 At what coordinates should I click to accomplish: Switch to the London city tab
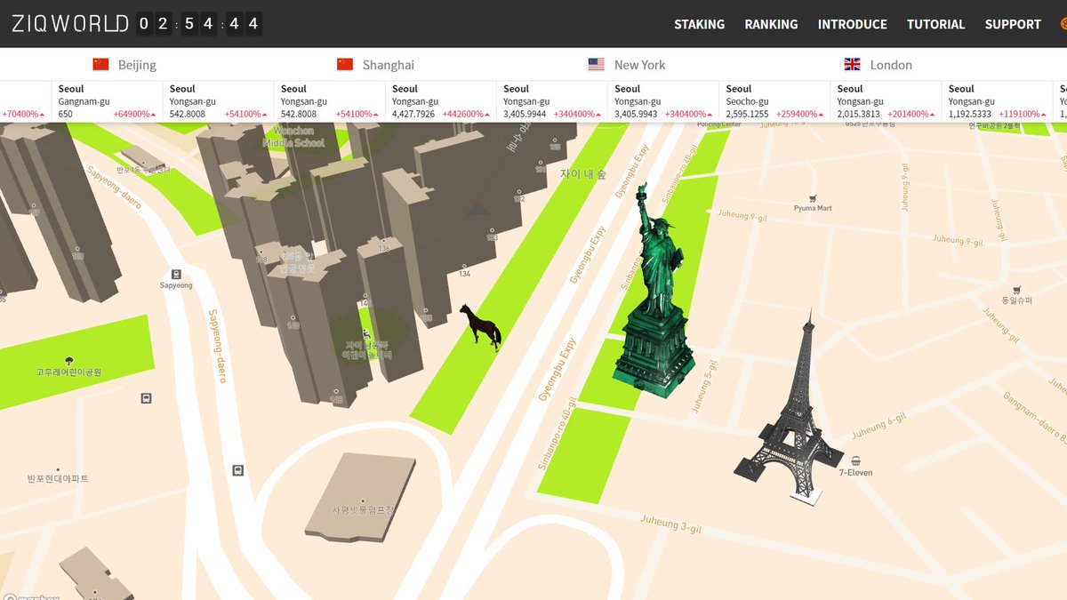[878, 64]
